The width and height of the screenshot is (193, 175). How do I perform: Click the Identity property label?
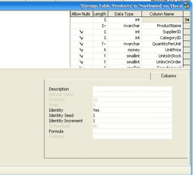click(56, 110)
